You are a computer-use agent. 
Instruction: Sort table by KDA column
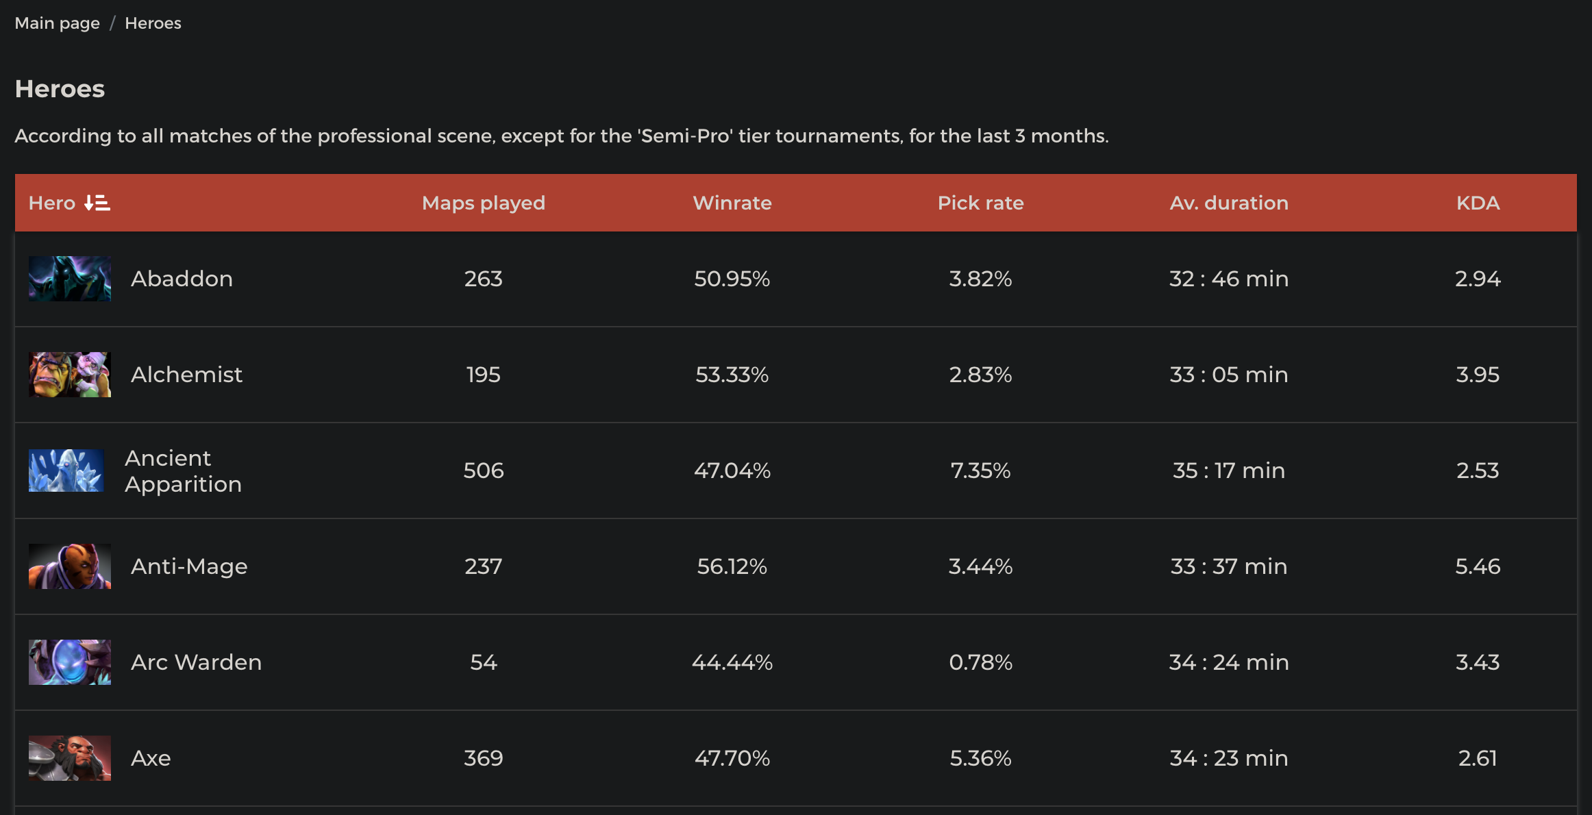tap(1478, 203)
